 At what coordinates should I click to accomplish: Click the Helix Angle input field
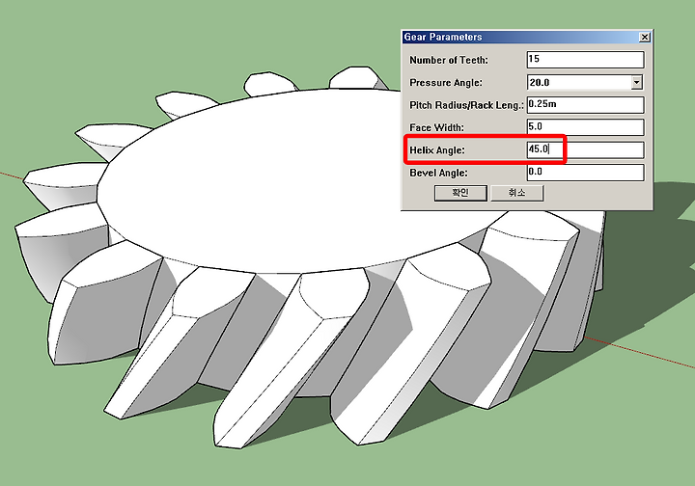click(x=585, y=150)
